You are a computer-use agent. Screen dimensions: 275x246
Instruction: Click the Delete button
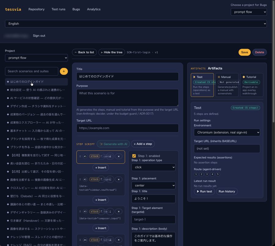click(259, 52)
